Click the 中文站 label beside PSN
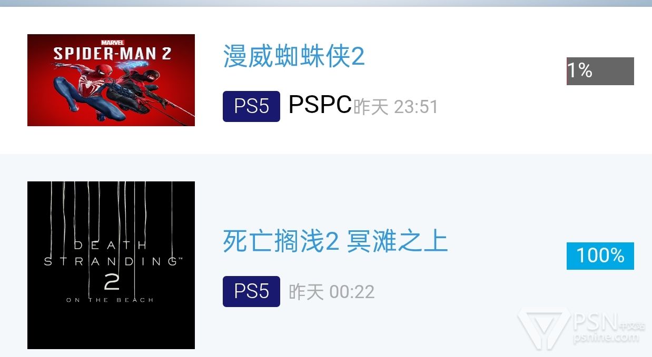The image size is (652, 357). click(633, 326)
